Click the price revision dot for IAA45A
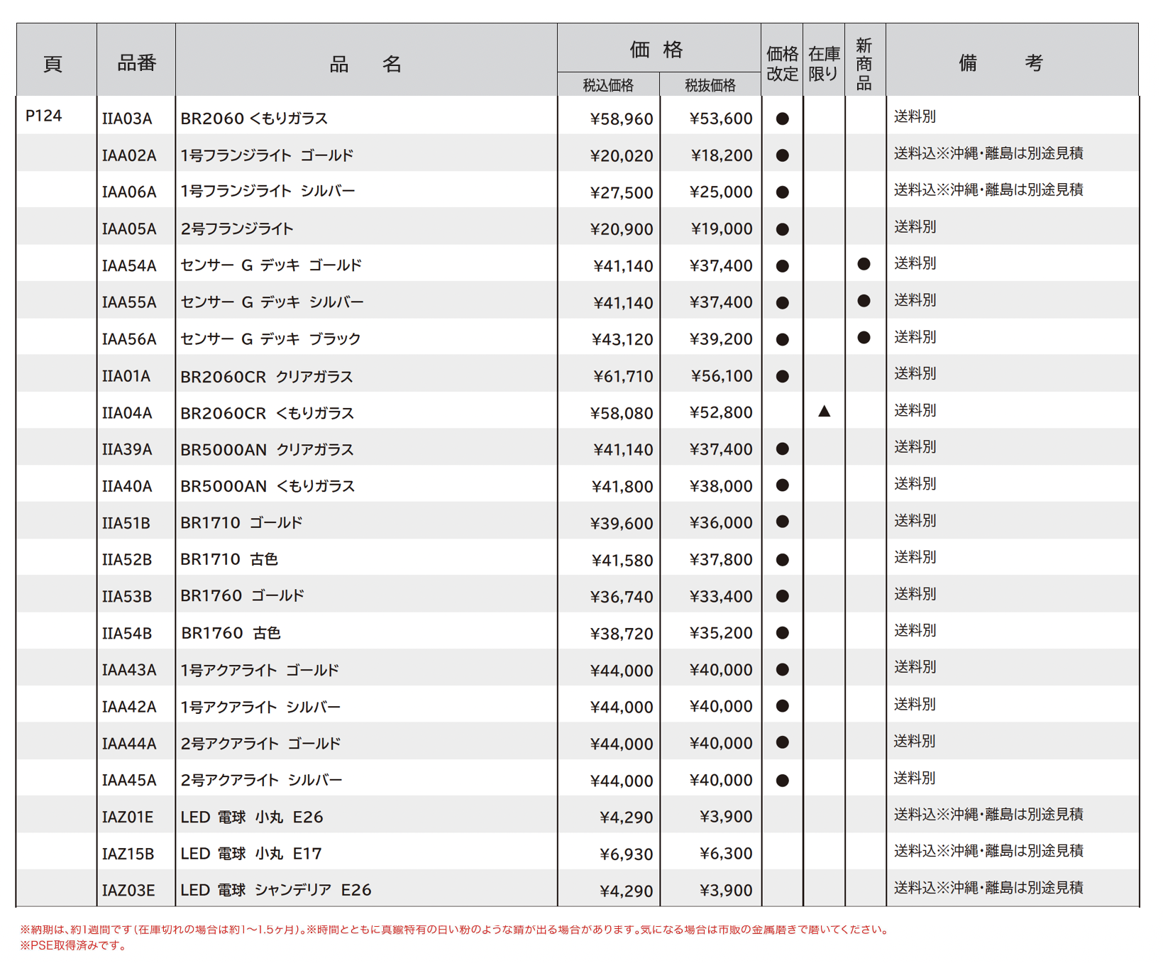The width and height of the screenshot is (1163, 963). 782,781
